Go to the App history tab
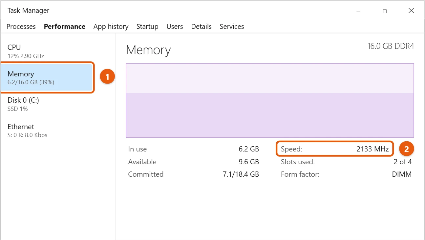Viewport: 425px width, 240px height. pos(111,27)
